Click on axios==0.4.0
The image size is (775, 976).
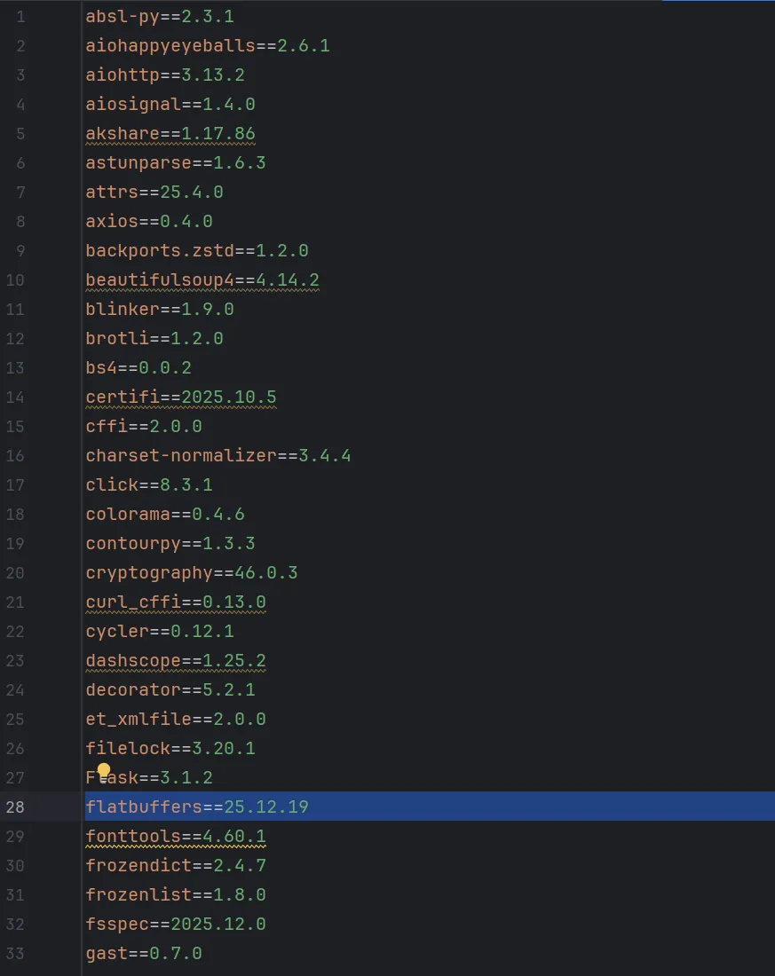pos(149,221)
